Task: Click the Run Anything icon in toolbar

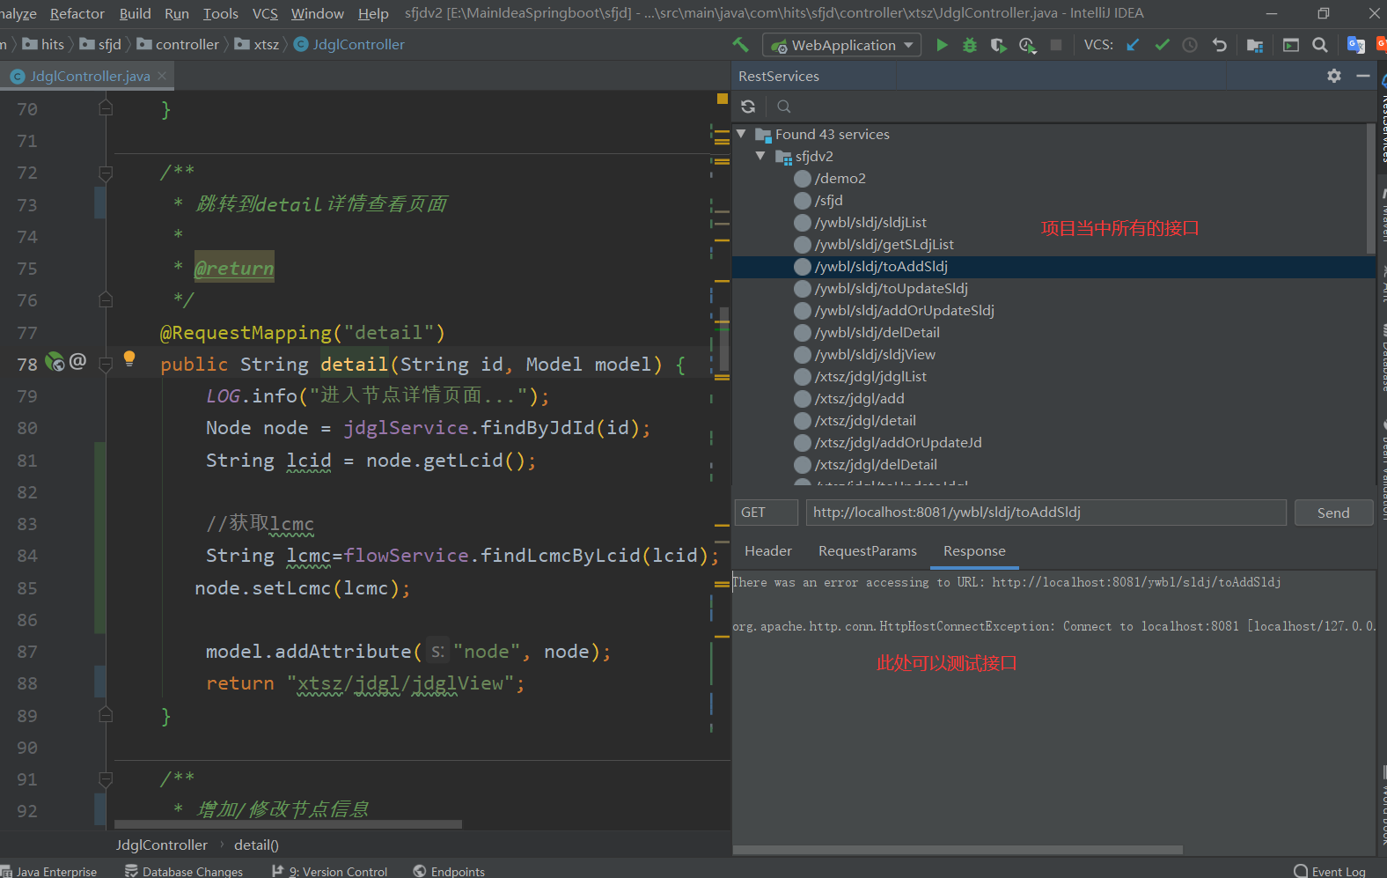Action: click(x=1291, y=45)
